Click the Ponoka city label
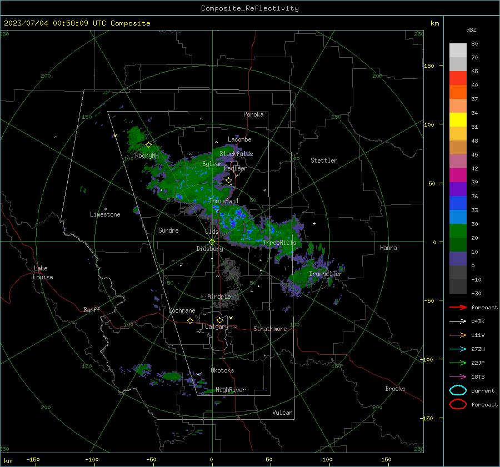500x467 pixels. [253, 114]
